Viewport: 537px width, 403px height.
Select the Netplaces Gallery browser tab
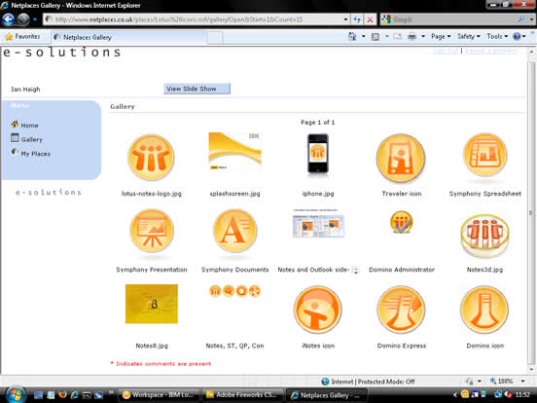pyautogui.click(x=128, y=37)
